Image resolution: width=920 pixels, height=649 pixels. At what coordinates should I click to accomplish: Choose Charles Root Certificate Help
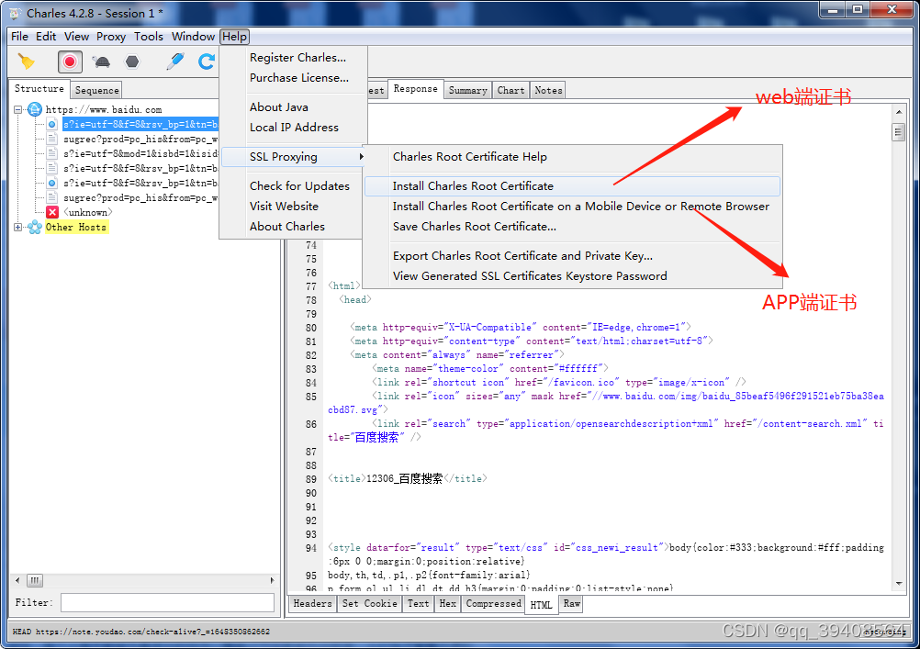(469, 157)
